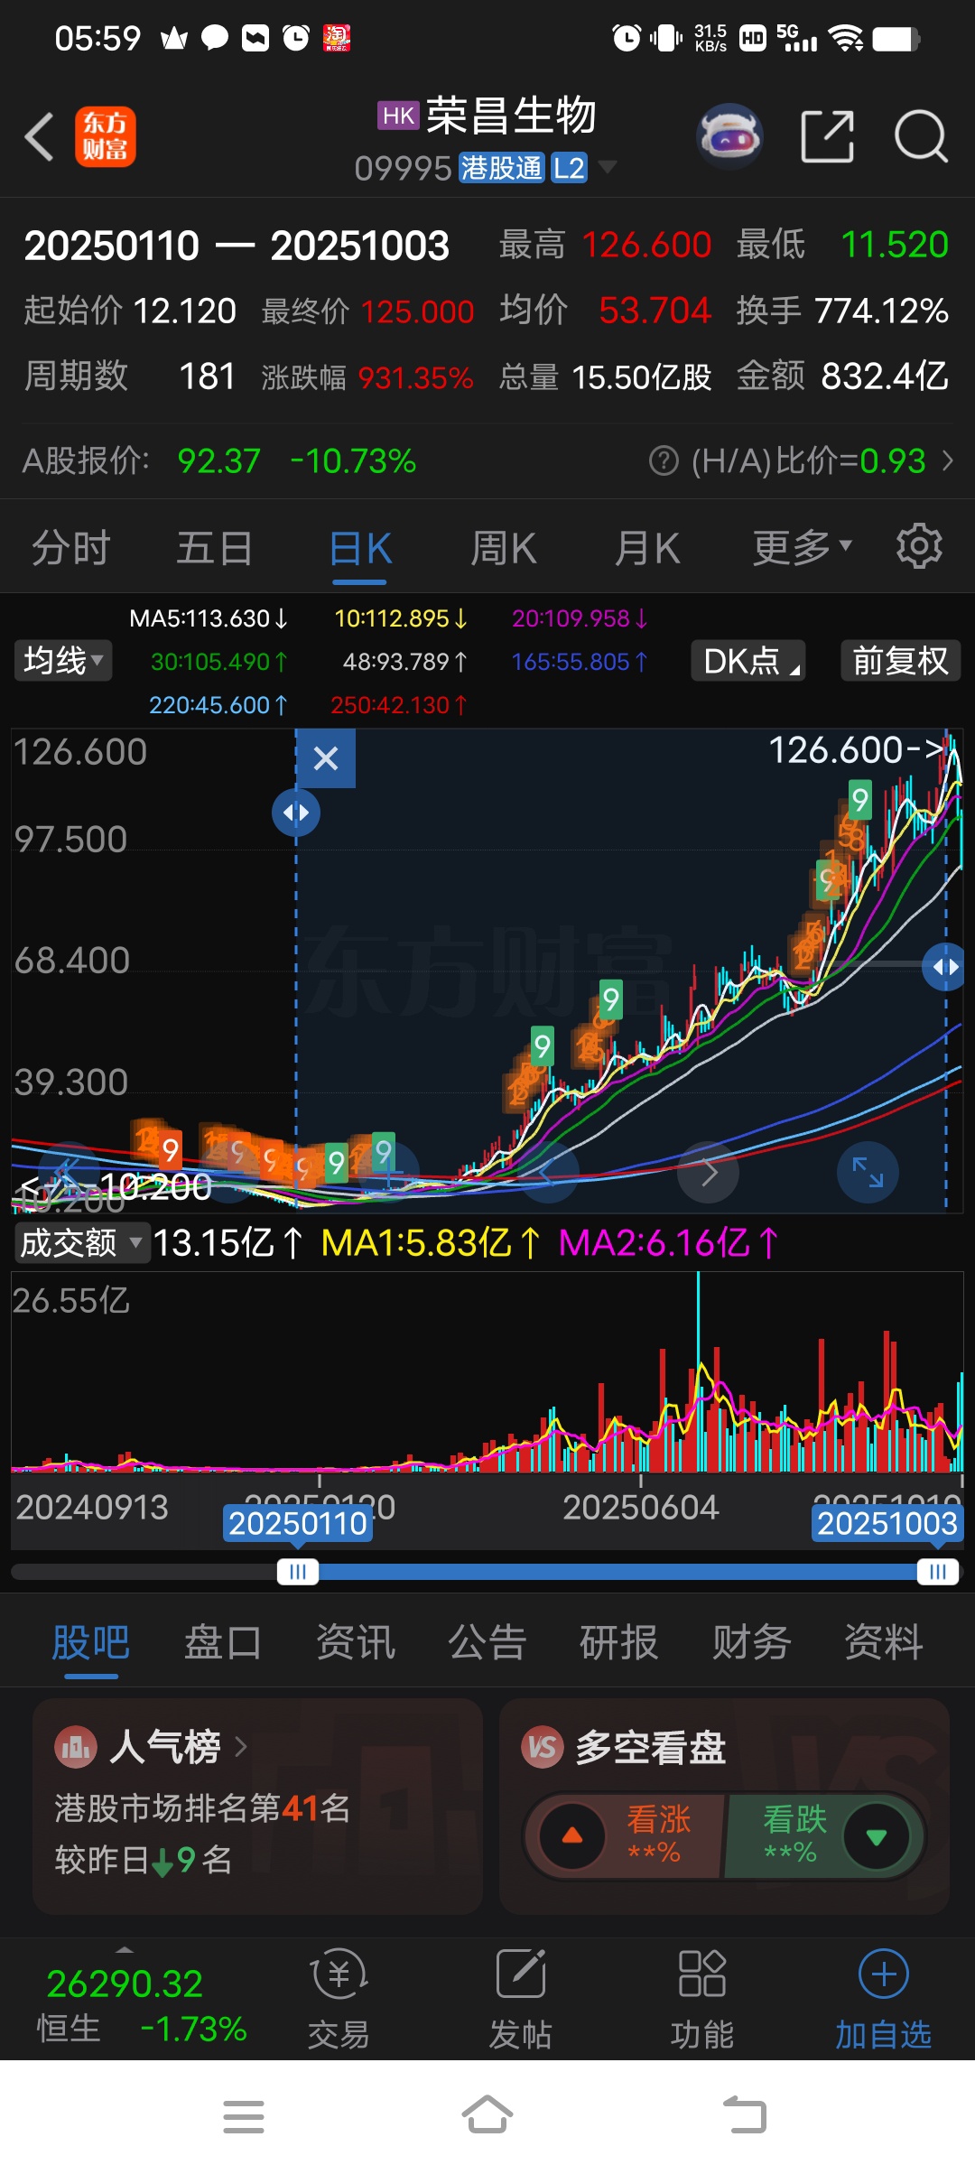Open the 公告 tab
The image size is (975, 2174).
coord(487,1642)
